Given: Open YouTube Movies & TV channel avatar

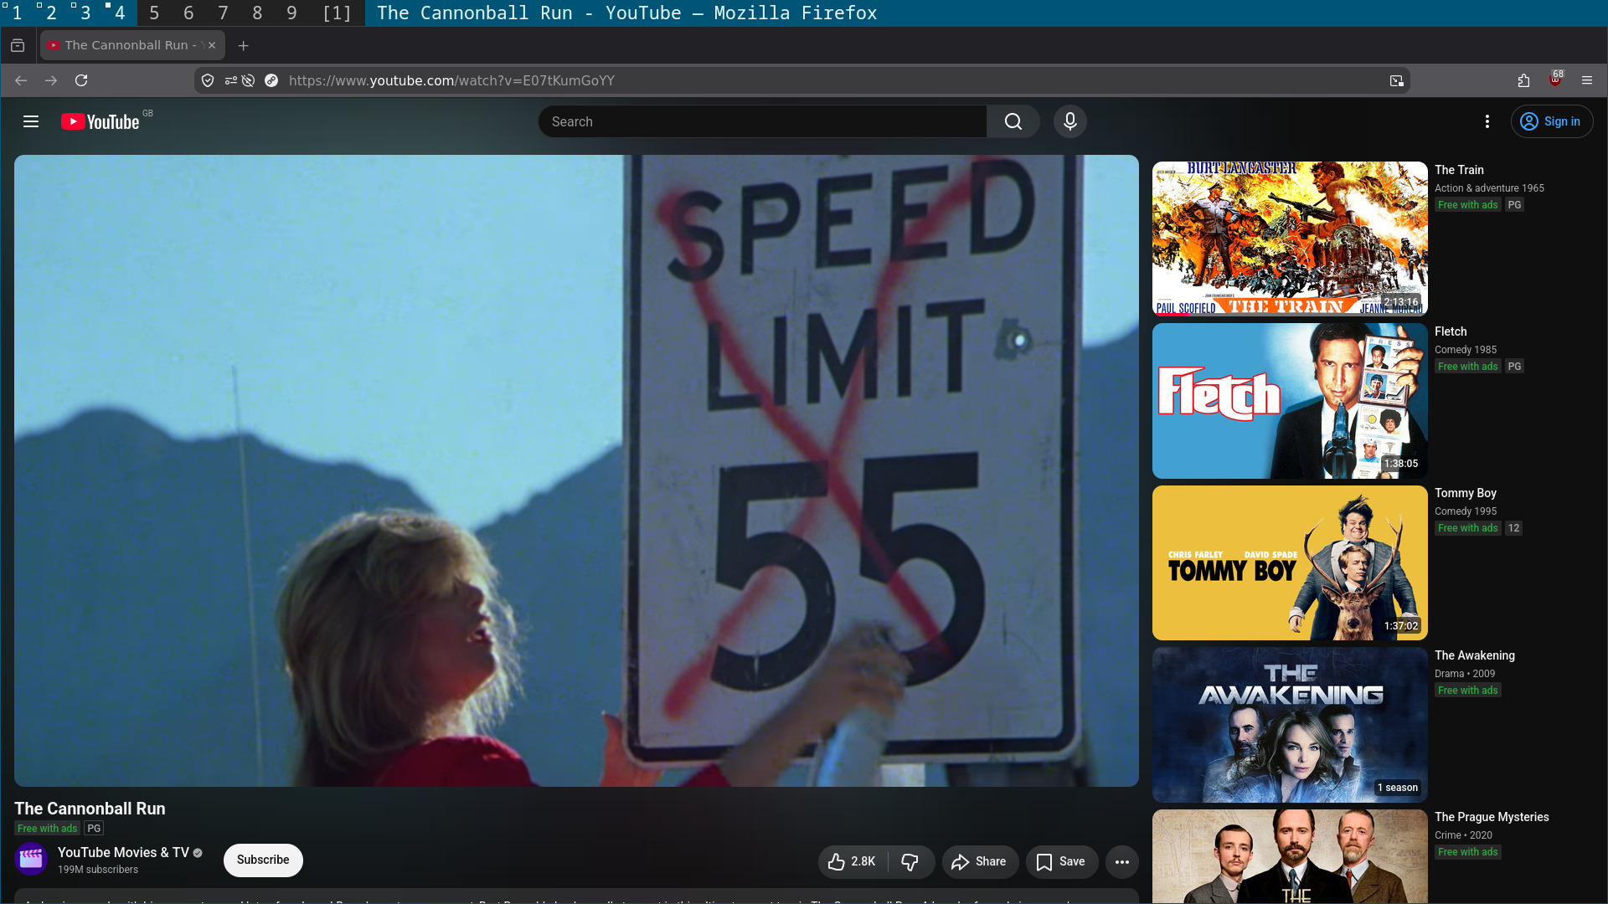Looking at the screenshot, I should [31, 860].
